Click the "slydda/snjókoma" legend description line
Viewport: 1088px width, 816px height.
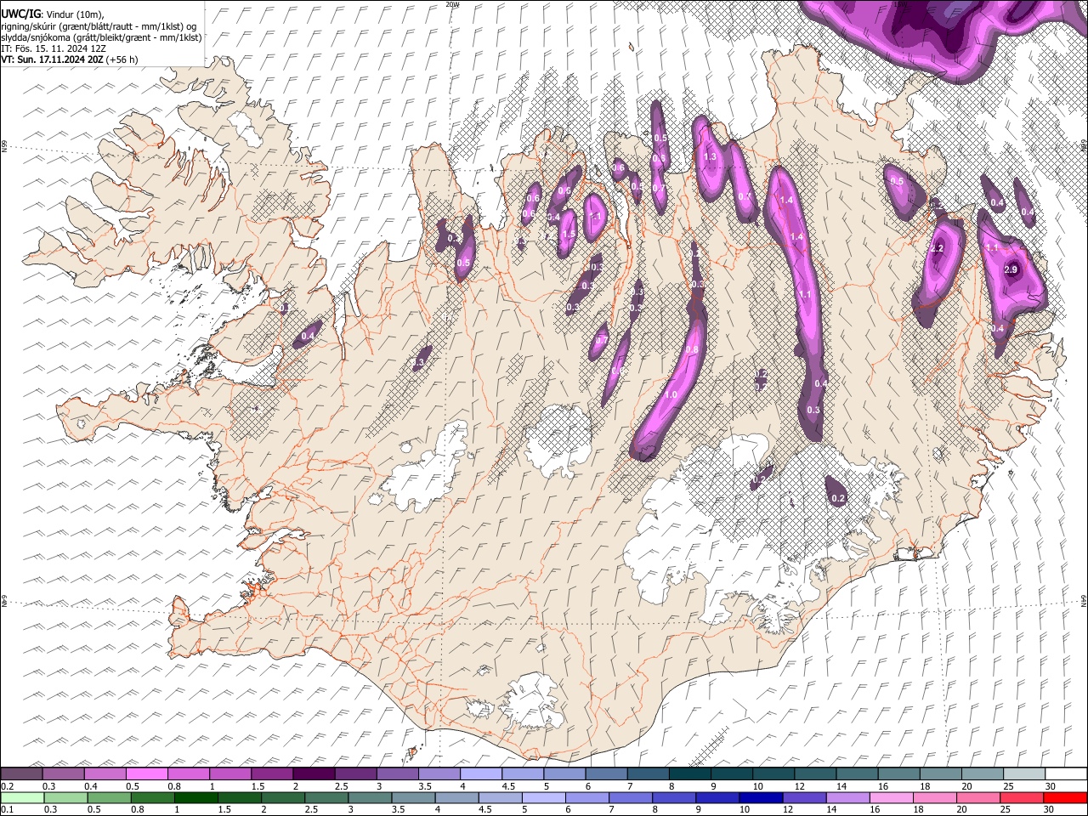coord(101,37)
